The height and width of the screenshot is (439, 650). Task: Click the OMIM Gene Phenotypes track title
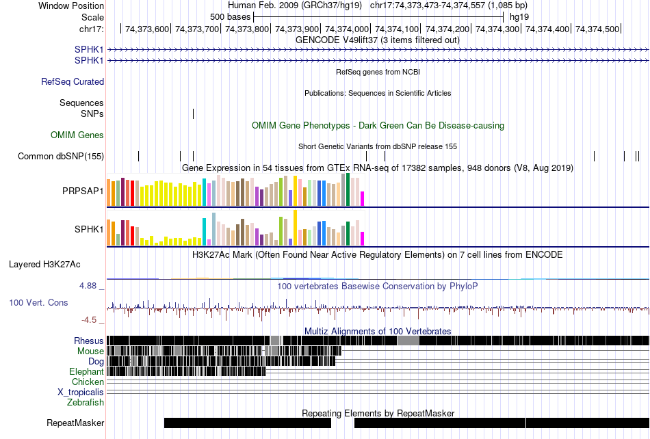tap(378, 125)
